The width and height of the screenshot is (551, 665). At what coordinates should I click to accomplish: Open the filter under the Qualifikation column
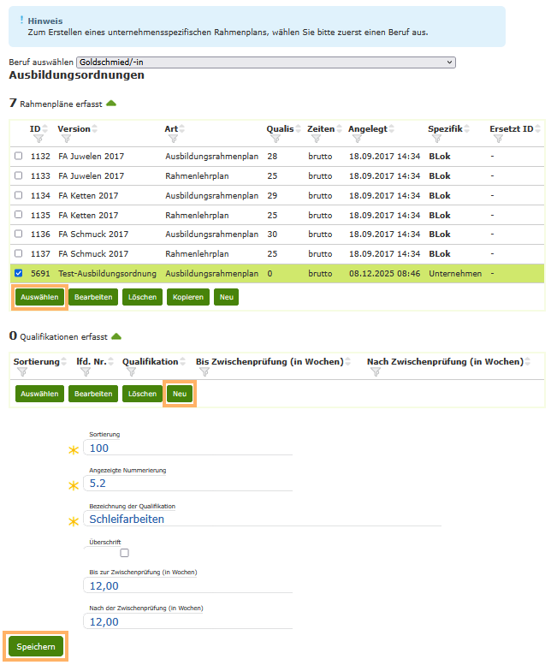[x=130, y=372]
